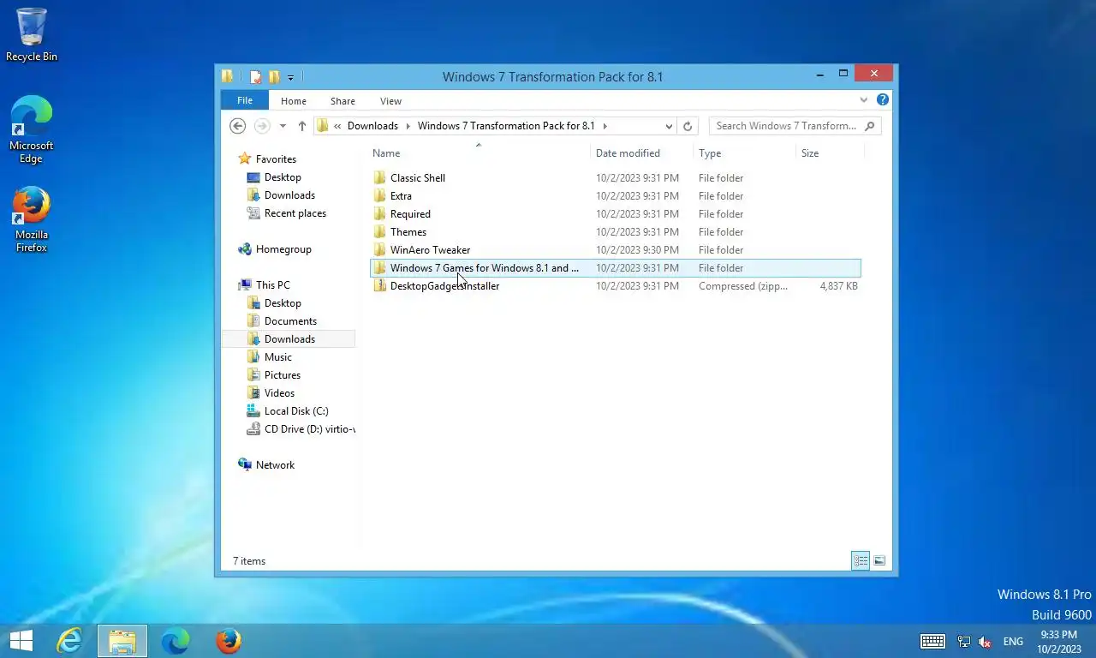This screenshot has width=1096, height=658.
Task: Click arrow after Downloads breadcrumb
Action: tap(408, 126)
